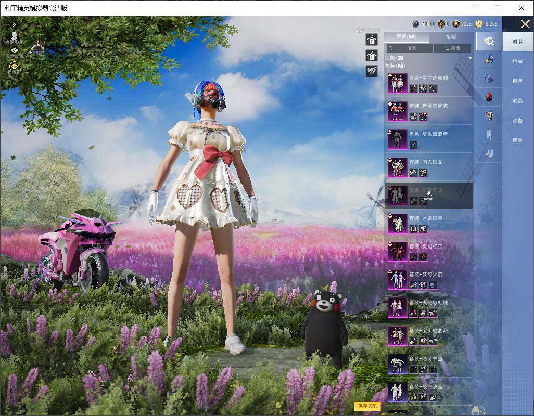Open the 枪械 side tab
534x416 pixels.
click(518, 61)
